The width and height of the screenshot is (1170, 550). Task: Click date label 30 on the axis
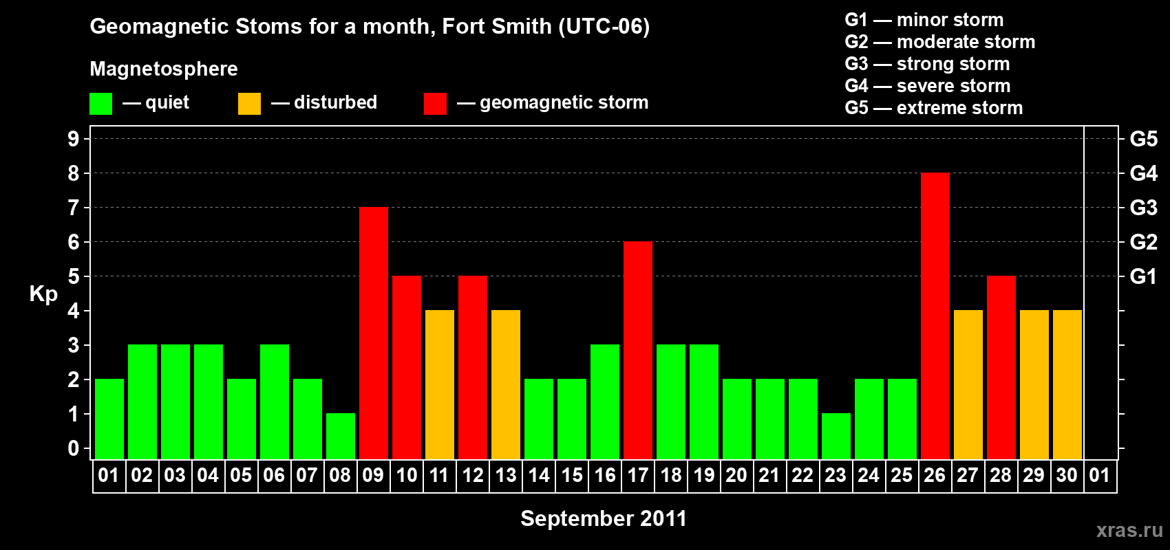point(1067,476)
